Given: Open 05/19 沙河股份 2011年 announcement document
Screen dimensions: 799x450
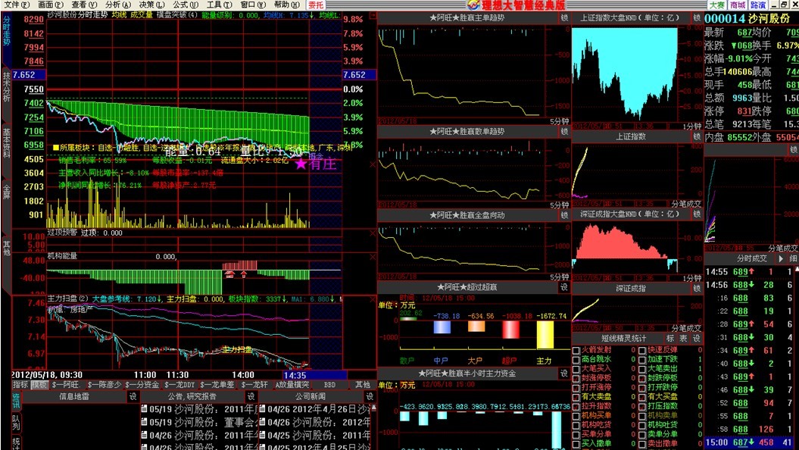Looking at the screenshot, I should (x=200, y=409).
